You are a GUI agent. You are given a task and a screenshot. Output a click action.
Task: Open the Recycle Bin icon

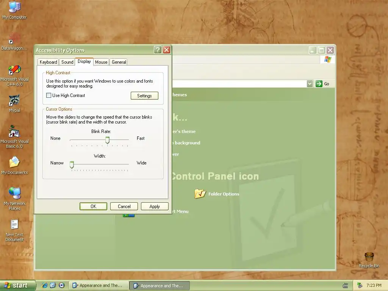point(369,260)
